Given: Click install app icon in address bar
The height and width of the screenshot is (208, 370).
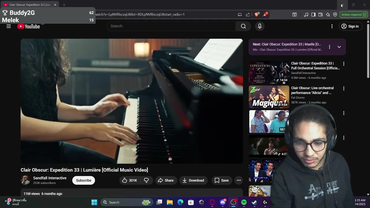Looking at the screenshot, I should point(240,14).
